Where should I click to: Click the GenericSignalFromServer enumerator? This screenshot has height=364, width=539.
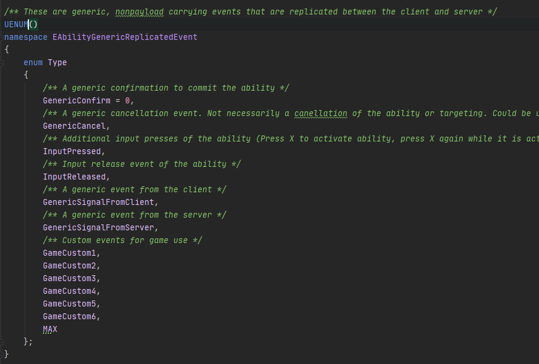(98, 228)
